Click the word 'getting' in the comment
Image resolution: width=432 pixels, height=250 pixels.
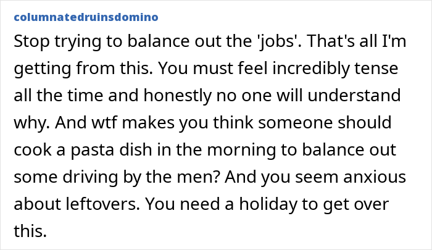[43, 69]
